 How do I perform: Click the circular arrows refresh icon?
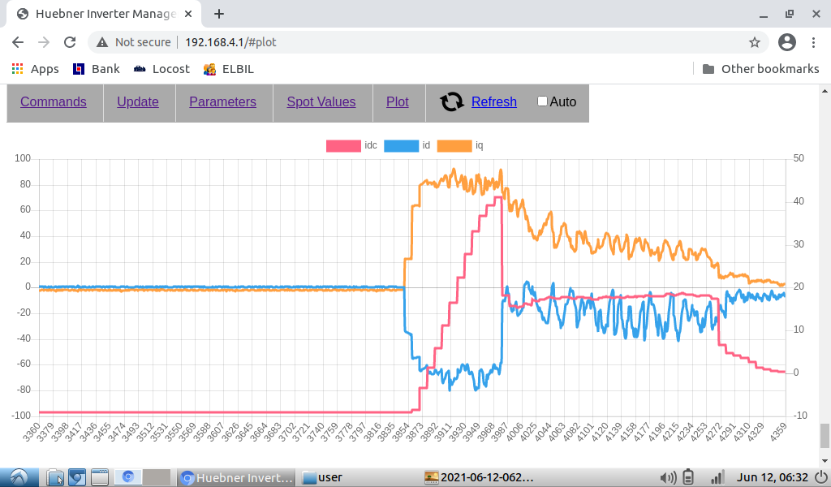coord(451,102)
